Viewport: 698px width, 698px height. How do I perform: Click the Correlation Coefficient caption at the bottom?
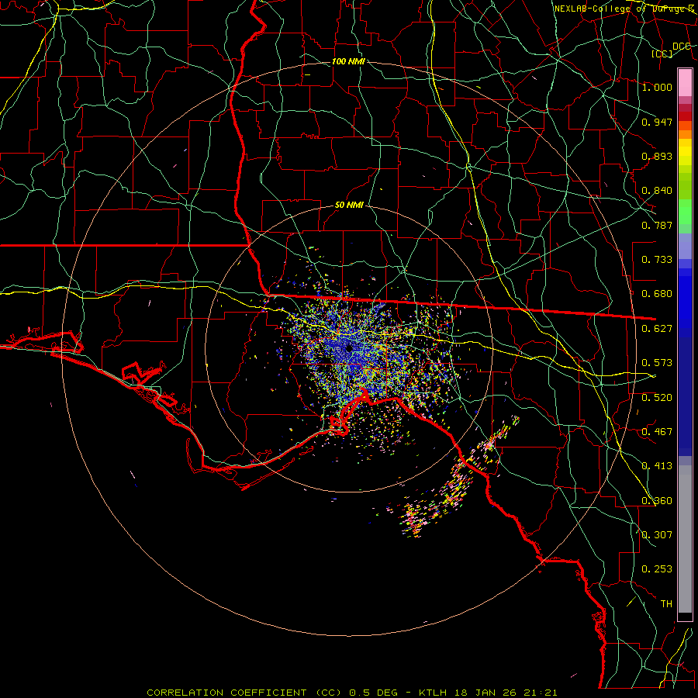pos(351,693)
